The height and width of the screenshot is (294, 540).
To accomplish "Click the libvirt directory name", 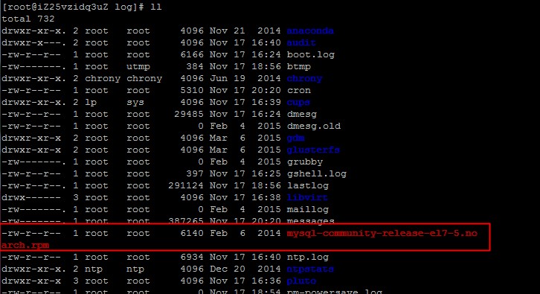I will [307, 197].
